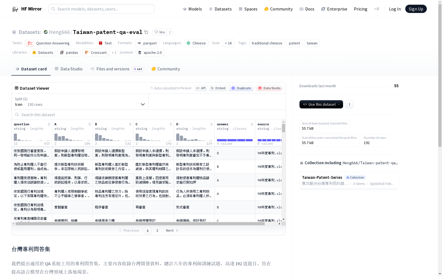Click the heart like icon
This screenshot has height=276, width=442.
[x=156, y=32]
